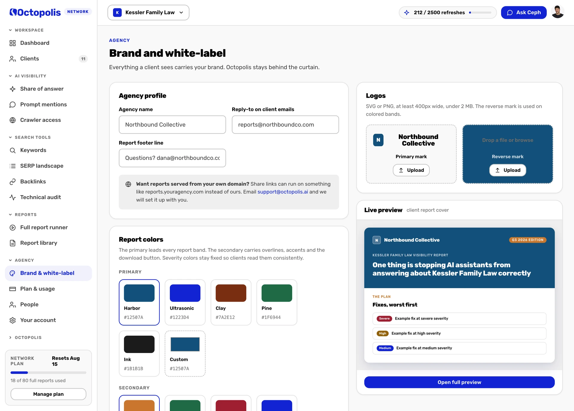Viewport: 574px width, 411px height.
Task: Click the Dashboard grid icon
Action: [x=13, y=43]
